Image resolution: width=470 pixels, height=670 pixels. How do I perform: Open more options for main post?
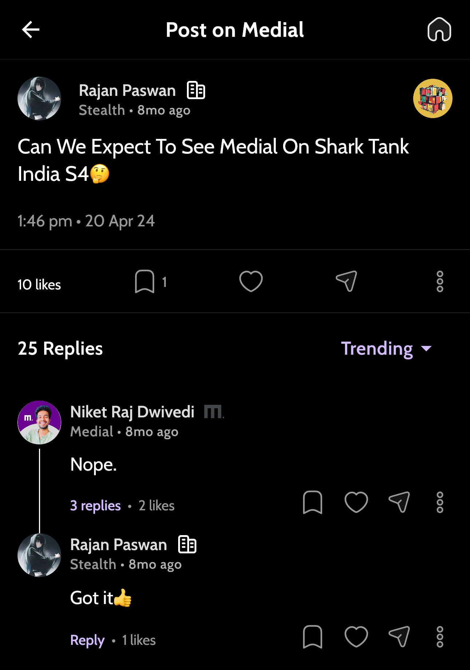coord(440,281)
